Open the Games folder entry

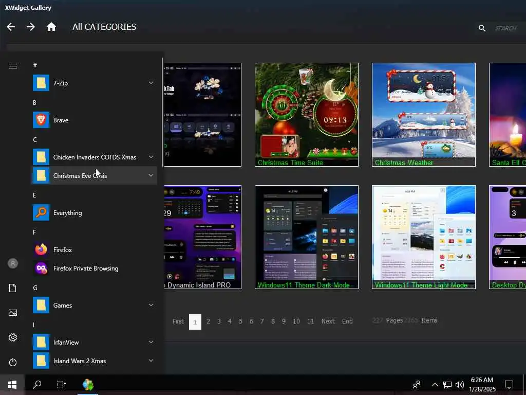(94, 306)
